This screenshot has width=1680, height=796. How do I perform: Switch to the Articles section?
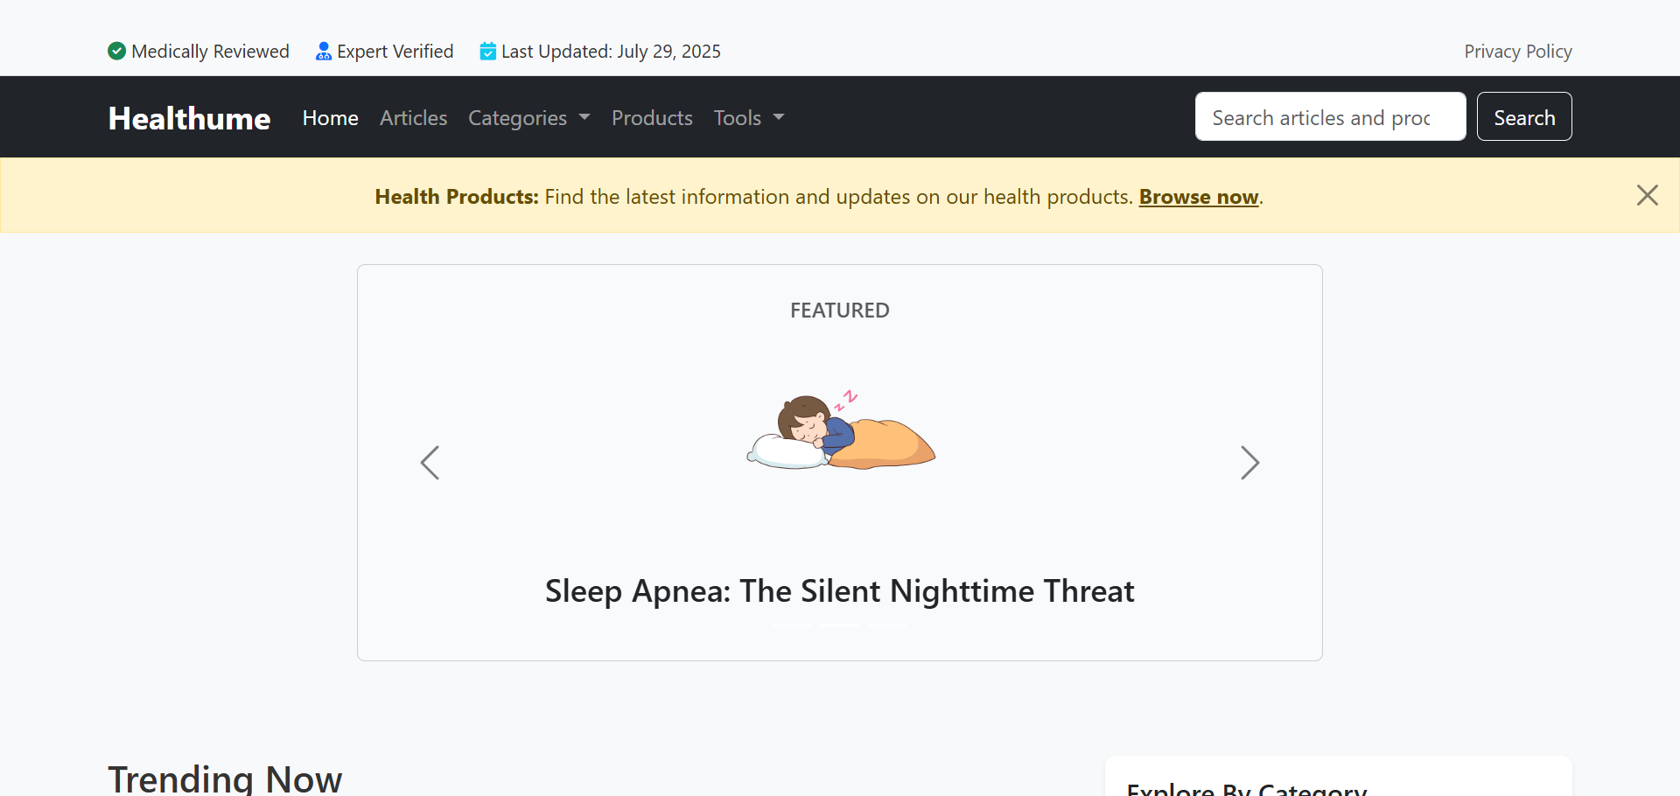[413, 117]
